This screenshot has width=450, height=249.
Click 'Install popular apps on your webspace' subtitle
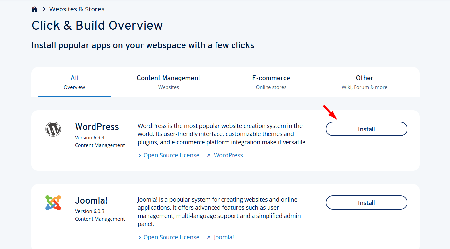pyautogui.click(x=143, y=45)
